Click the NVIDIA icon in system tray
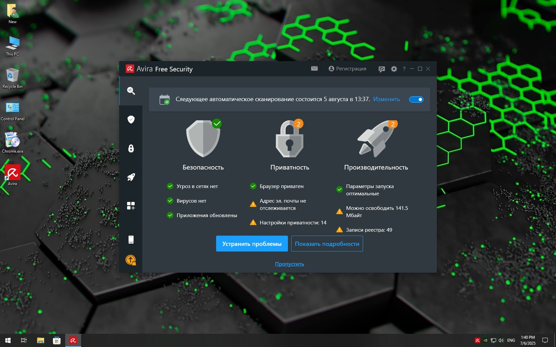 point(485,340)
